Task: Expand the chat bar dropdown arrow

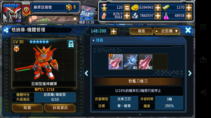Action: coord(75,19)
